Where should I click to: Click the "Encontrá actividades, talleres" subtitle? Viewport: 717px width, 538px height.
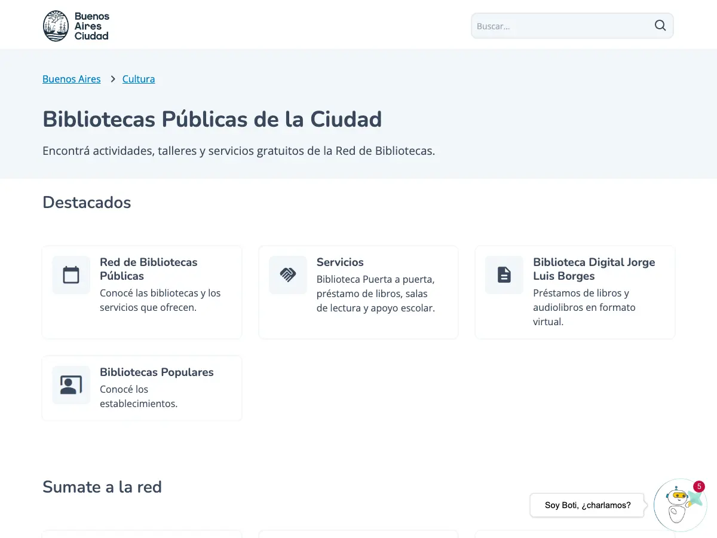point(238,151)
